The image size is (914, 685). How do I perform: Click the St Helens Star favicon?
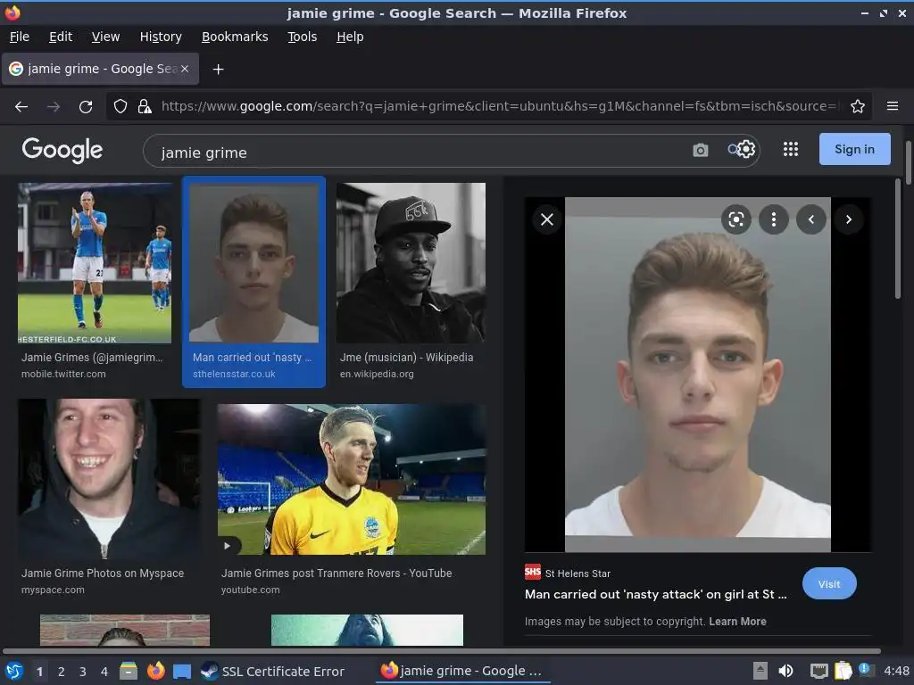coord(533,572)
